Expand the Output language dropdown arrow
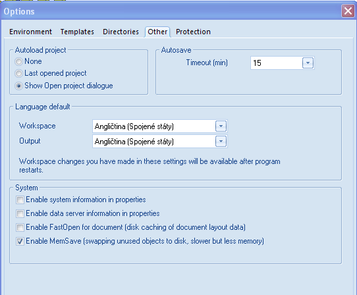 pos(221,142)
